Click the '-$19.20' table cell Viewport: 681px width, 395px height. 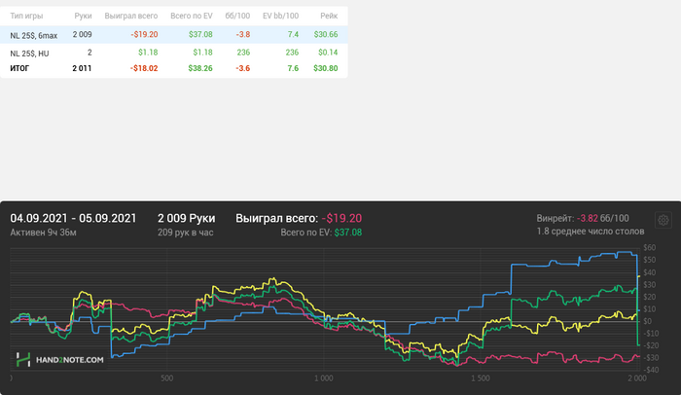(144, 34)
